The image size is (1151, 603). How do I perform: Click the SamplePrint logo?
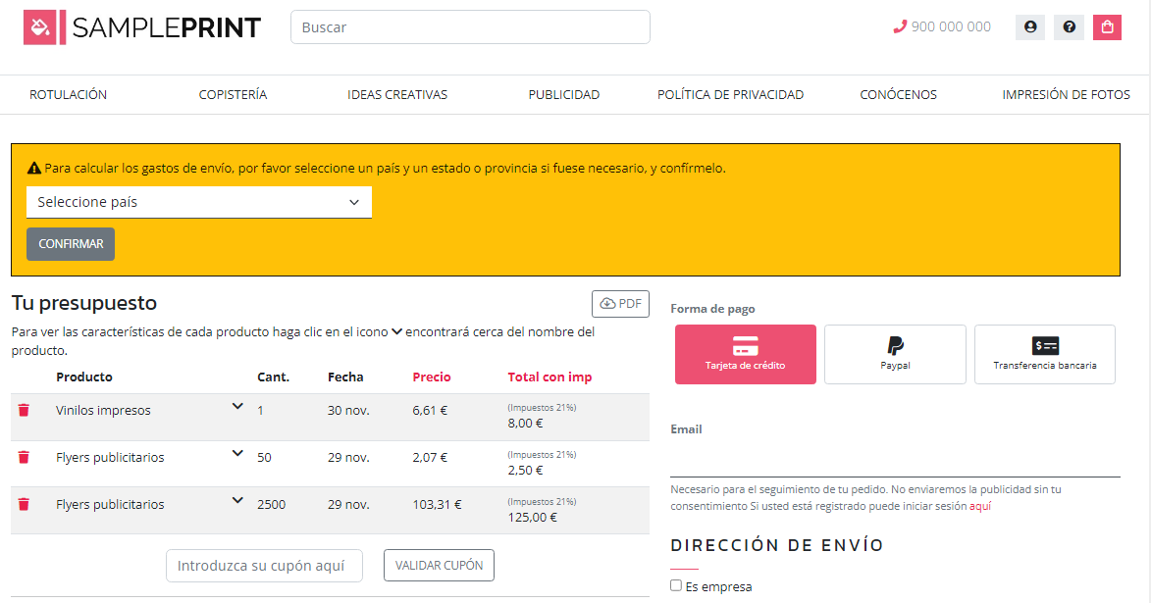[x=142, y=27]
